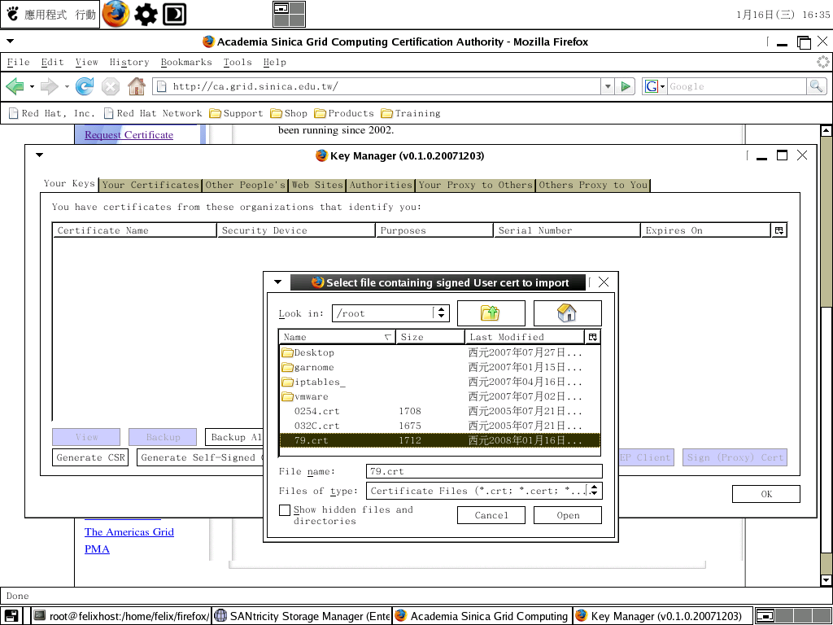Click Firefox back arrow button
Viewport: 833px width, 625px height.
click(x=15, y=86)
